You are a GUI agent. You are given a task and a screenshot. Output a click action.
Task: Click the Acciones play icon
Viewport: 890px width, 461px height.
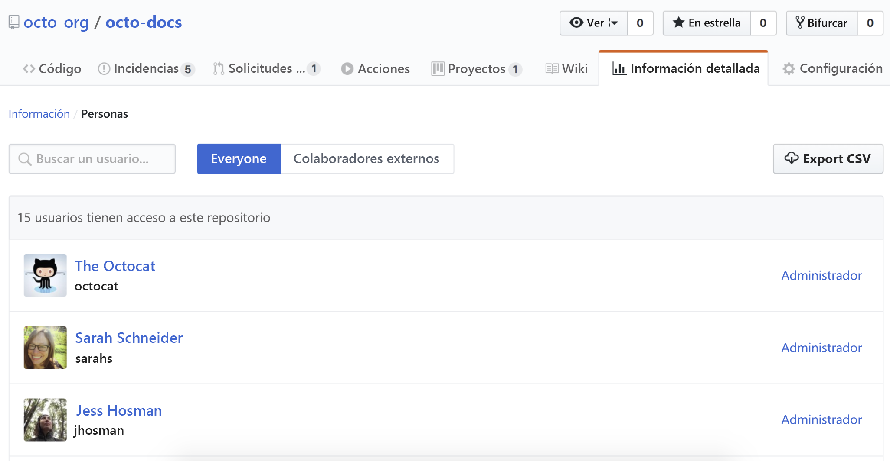[x=347, y=68]
